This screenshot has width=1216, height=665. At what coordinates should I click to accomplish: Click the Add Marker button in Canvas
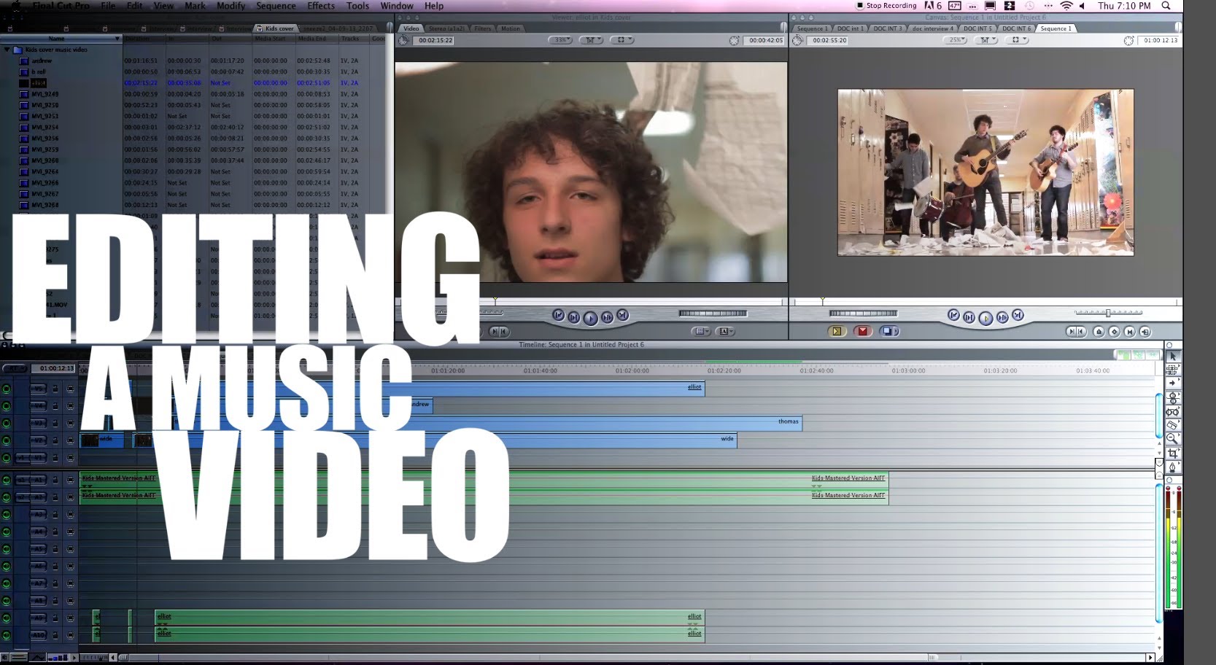click(1099, 332)
